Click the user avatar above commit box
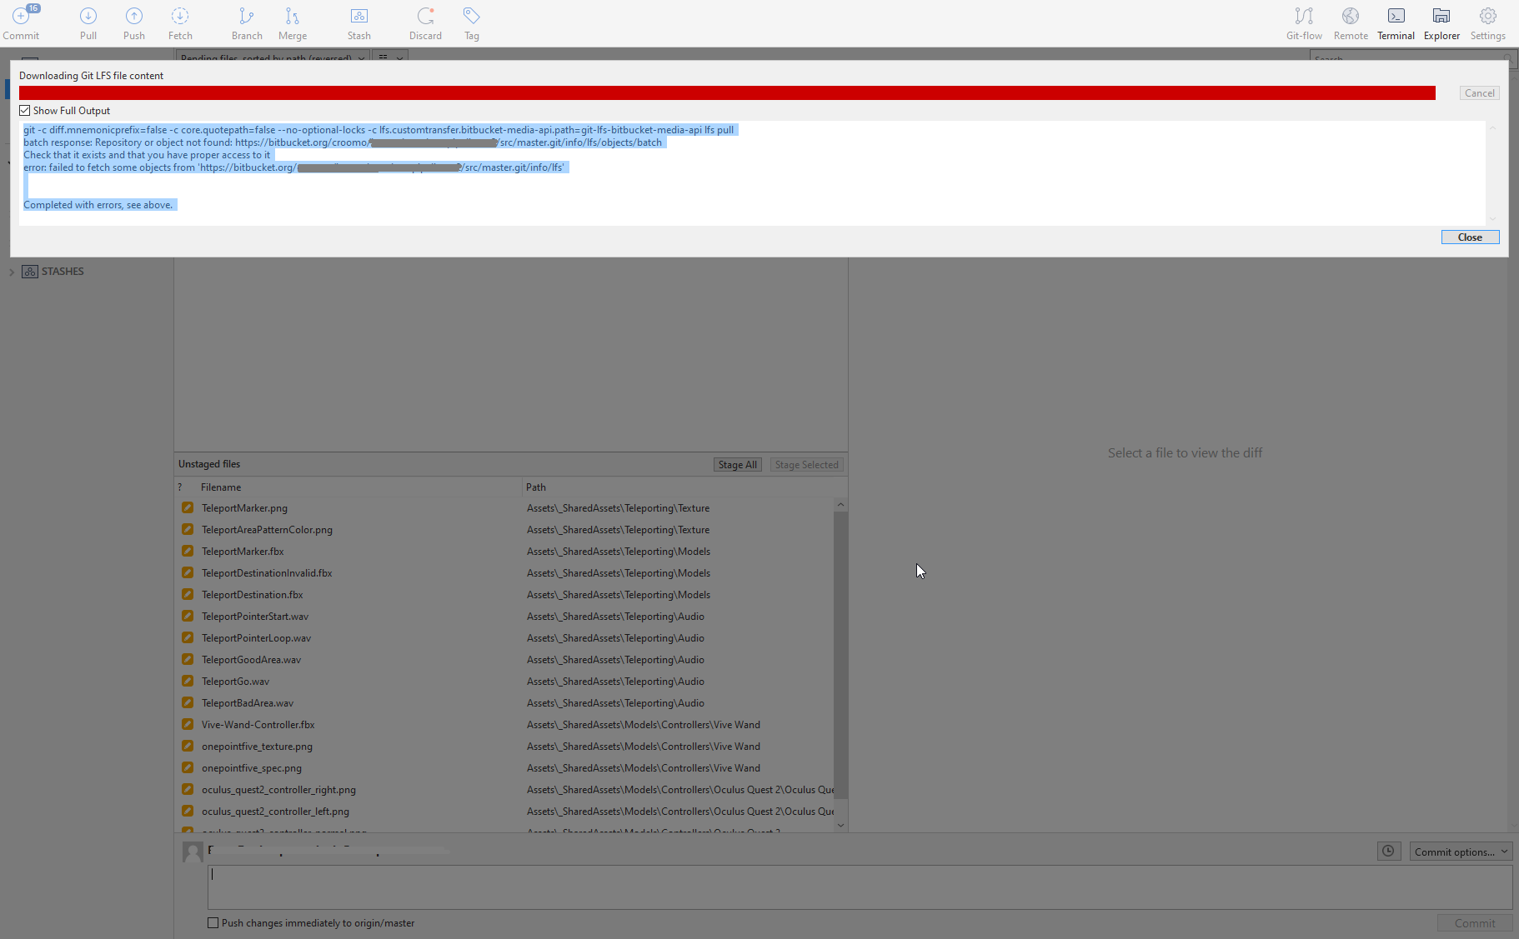1519x939 pixels. tap(193, 852)
